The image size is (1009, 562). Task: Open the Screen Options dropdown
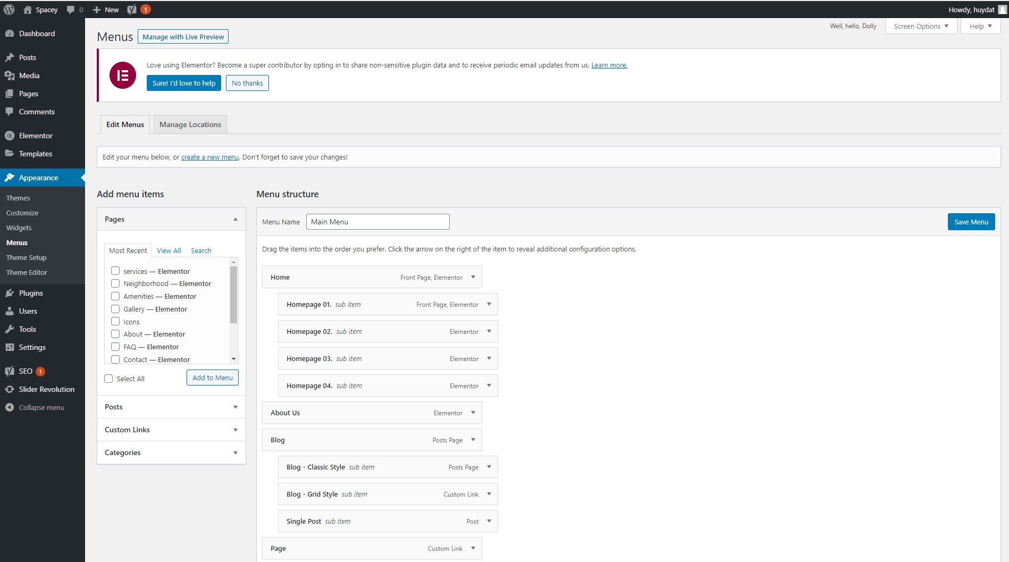click(x=921, y=26)
